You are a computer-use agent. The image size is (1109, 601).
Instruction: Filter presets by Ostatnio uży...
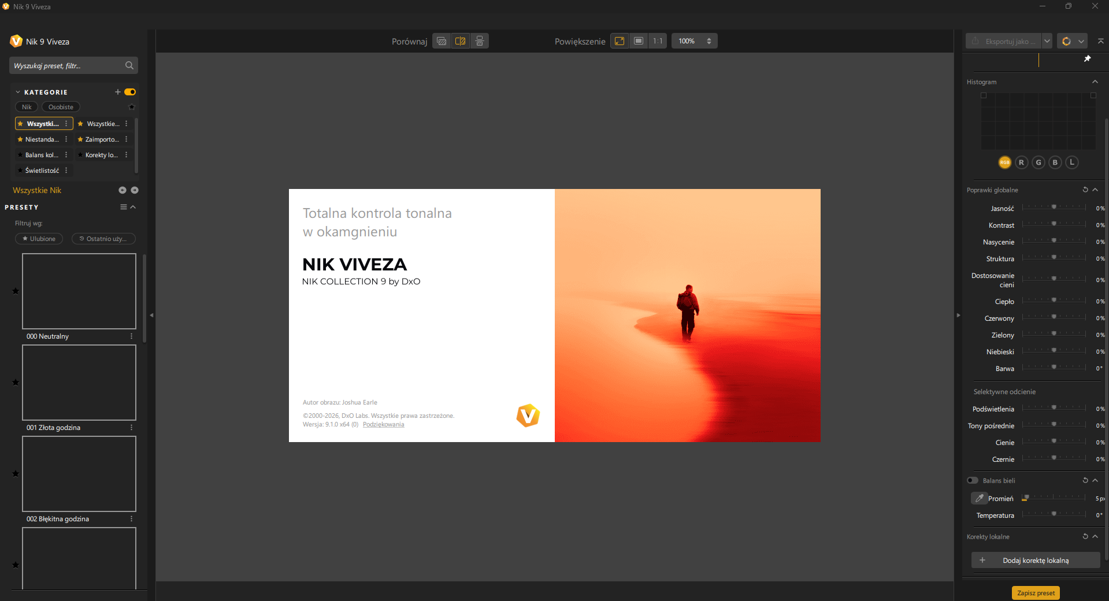point(103,239)
